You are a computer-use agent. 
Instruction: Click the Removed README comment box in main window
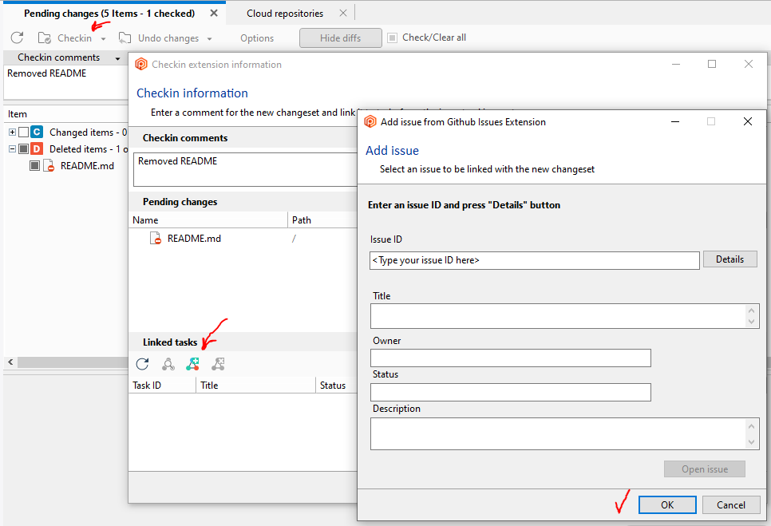click(x=65, y=81)
